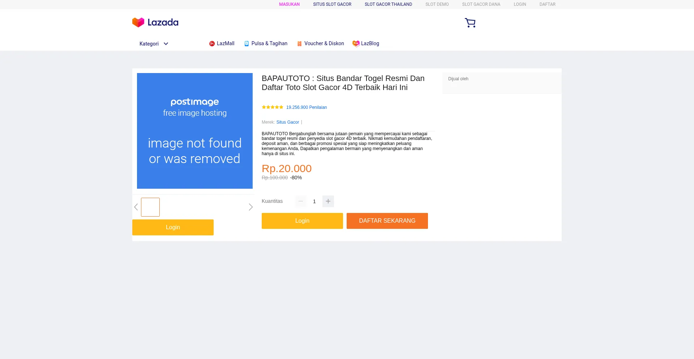Click the Voucher & Diskon ticket icon
694x359 pixels.
pyautogui.click(x=299, y=44)
